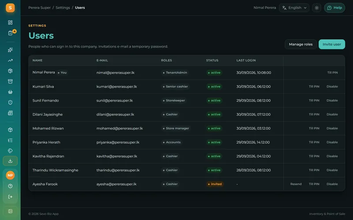Click the invited status badge
The width and height of the screenshot is (353, 220).
click(215, 184)
